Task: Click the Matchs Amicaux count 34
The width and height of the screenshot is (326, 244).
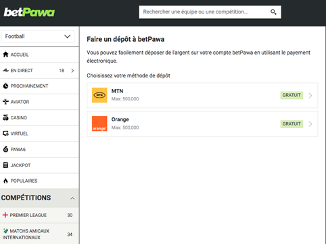Action: coord(70,235)
